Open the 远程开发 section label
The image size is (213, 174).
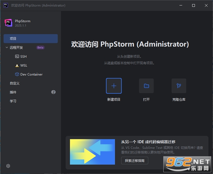click(16, 48)
